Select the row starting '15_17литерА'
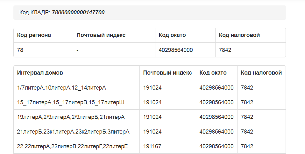This screenshot has width=305, height=154. [71, 102]
